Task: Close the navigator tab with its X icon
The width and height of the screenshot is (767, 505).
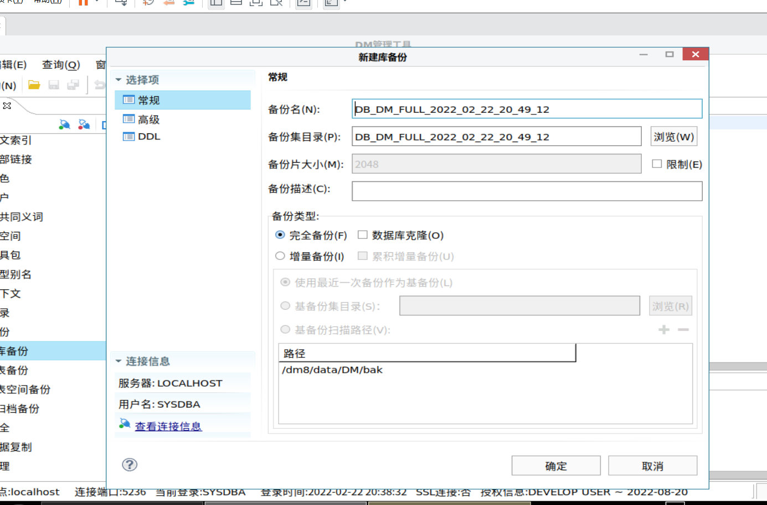Action: tap(7, 106)
